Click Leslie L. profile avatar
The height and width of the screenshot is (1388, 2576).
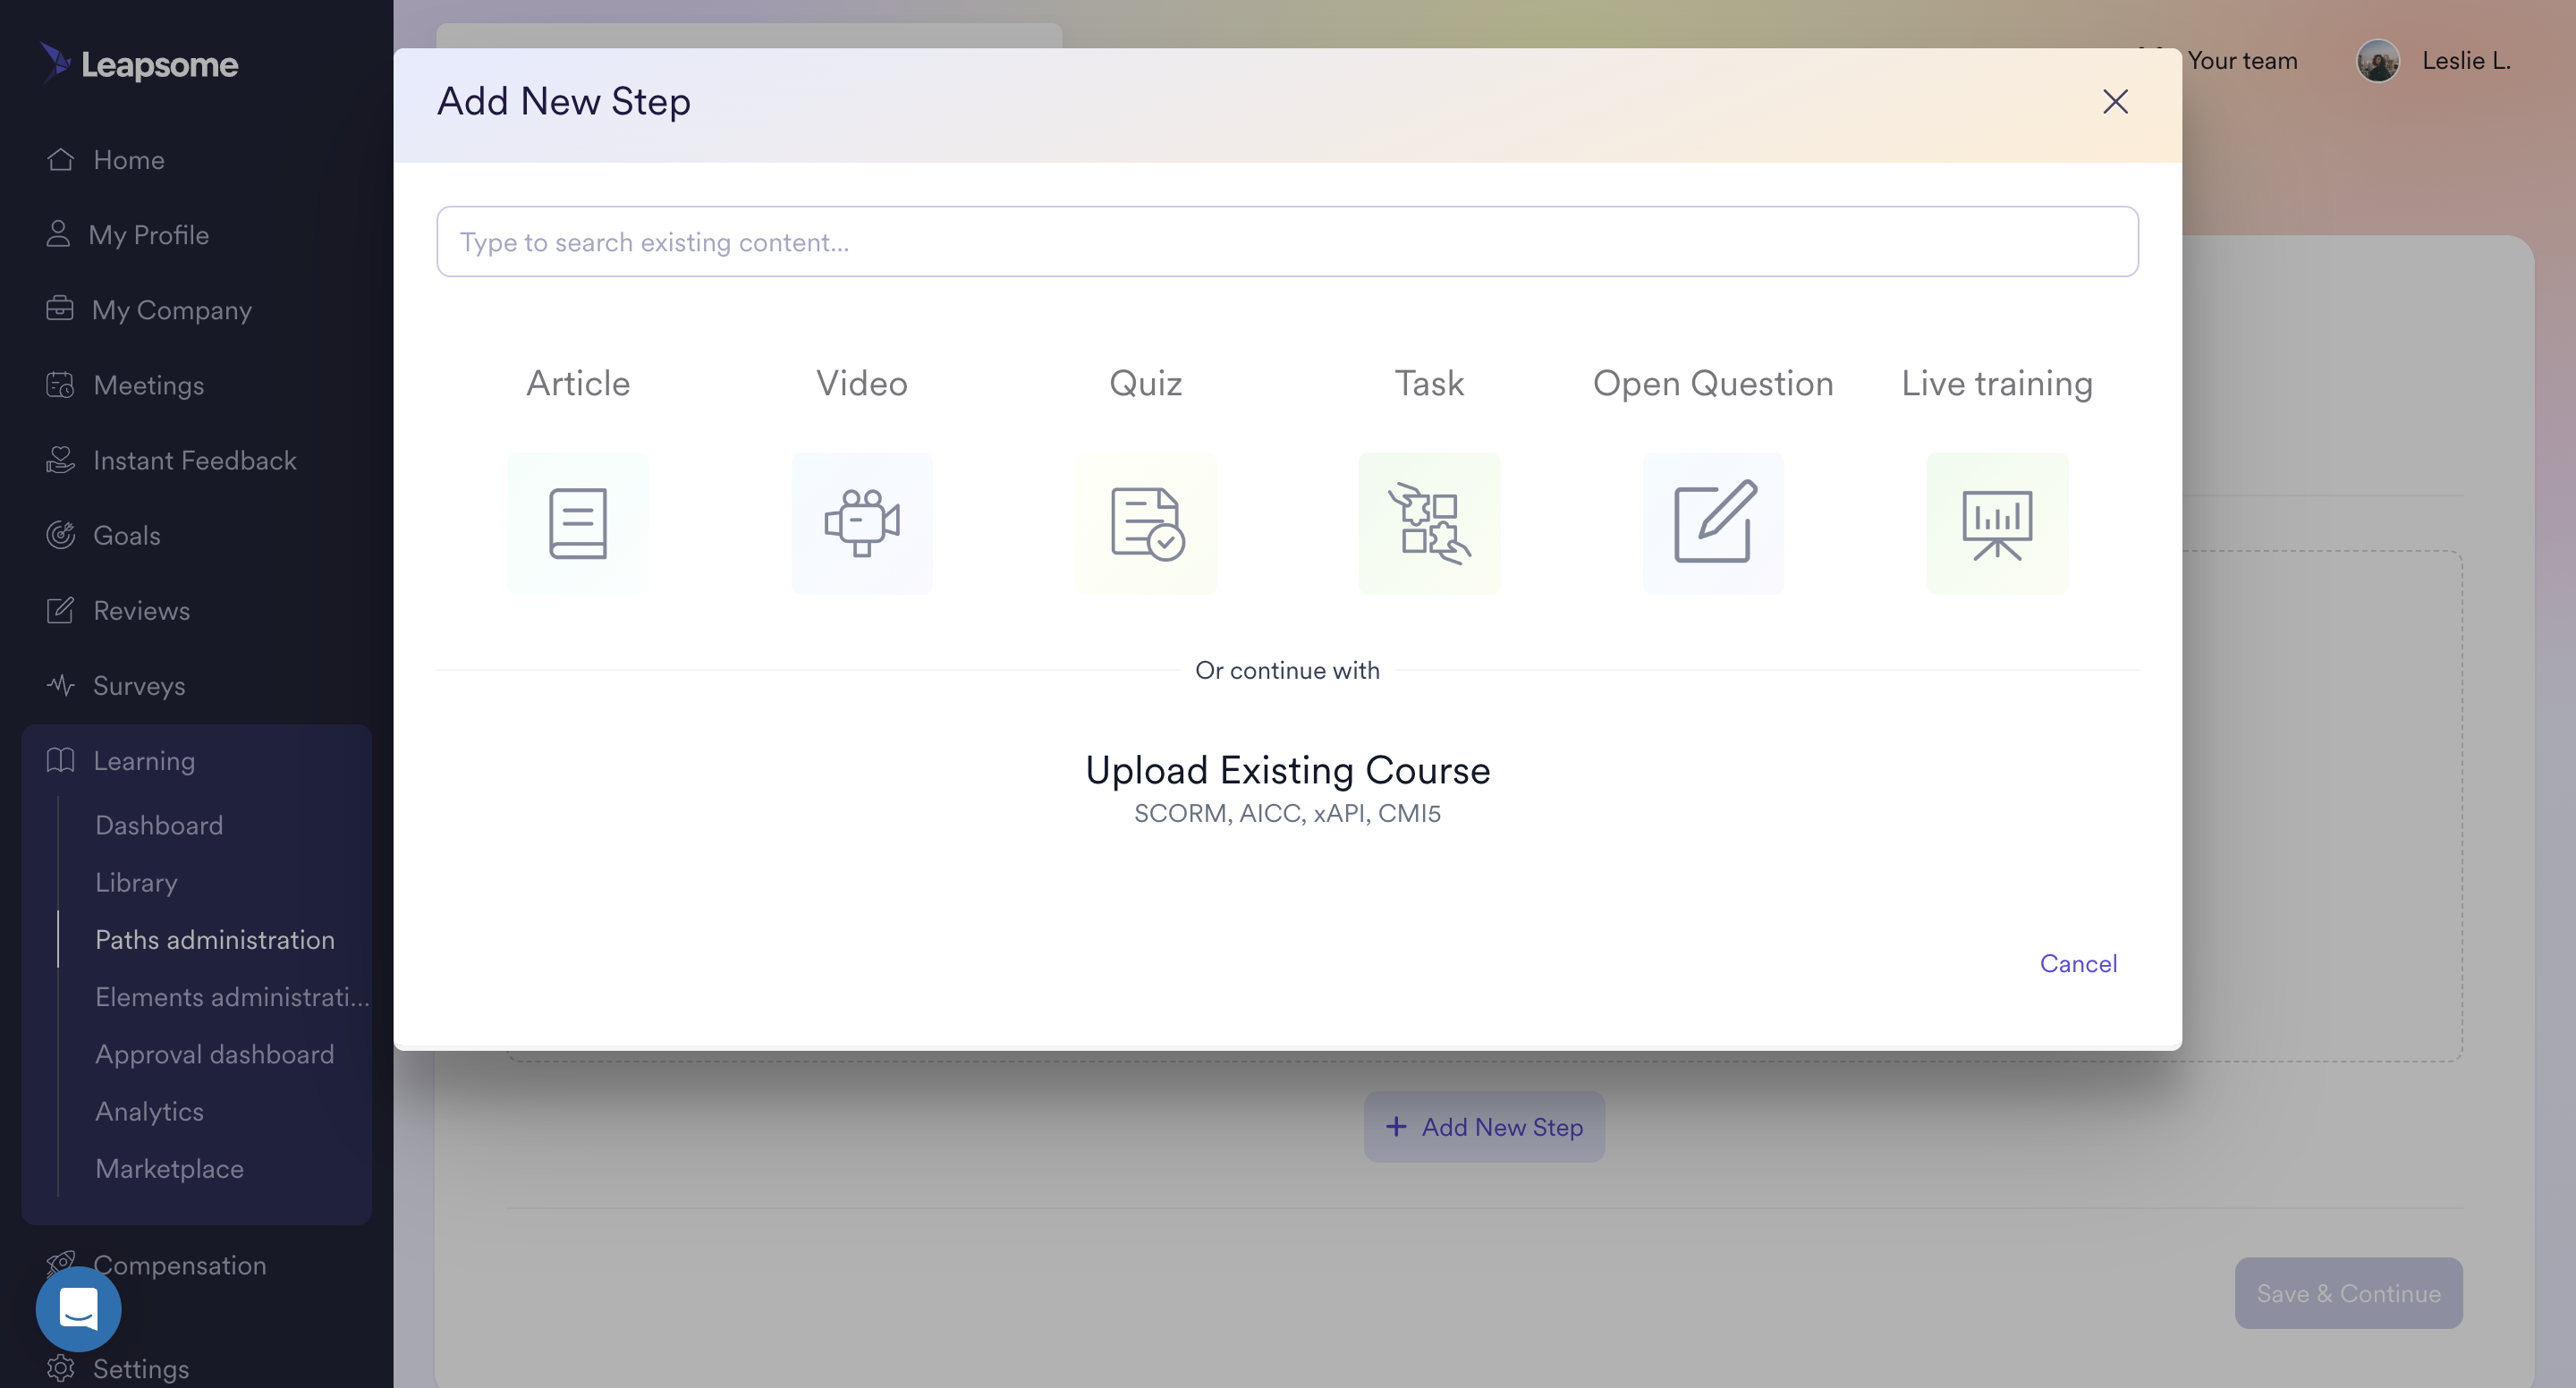2378,61
